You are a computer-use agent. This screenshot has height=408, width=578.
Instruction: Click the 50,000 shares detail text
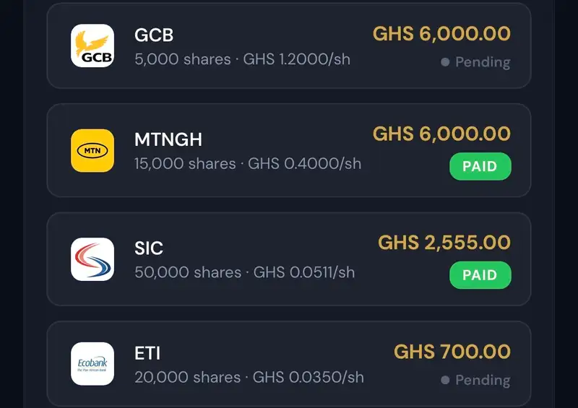[188, 272]
